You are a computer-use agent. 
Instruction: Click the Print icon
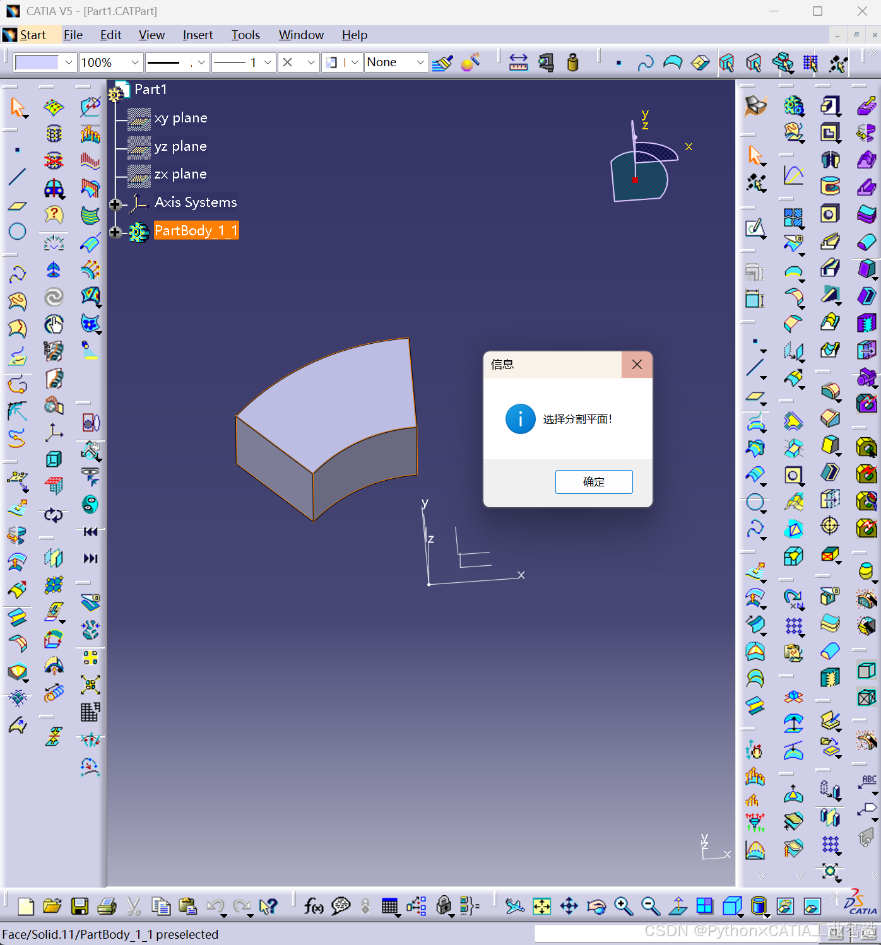click(x=107, y=907)
